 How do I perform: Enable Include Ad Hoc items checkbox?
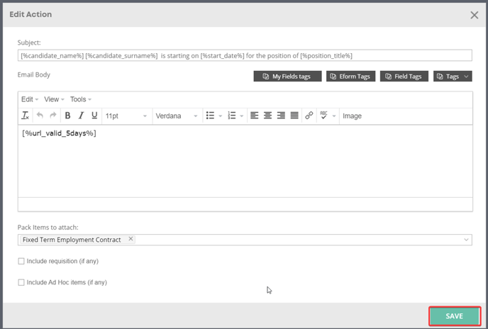[x=21, y=282]
